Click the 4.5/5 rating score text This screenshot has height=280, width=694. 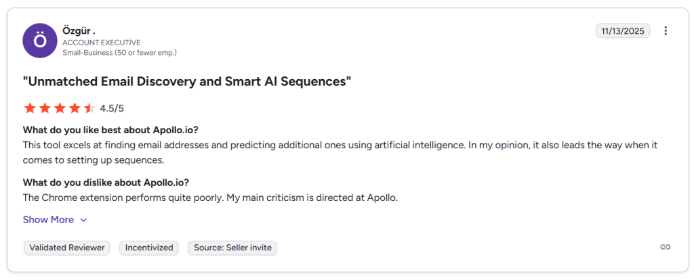coord(112,108)
